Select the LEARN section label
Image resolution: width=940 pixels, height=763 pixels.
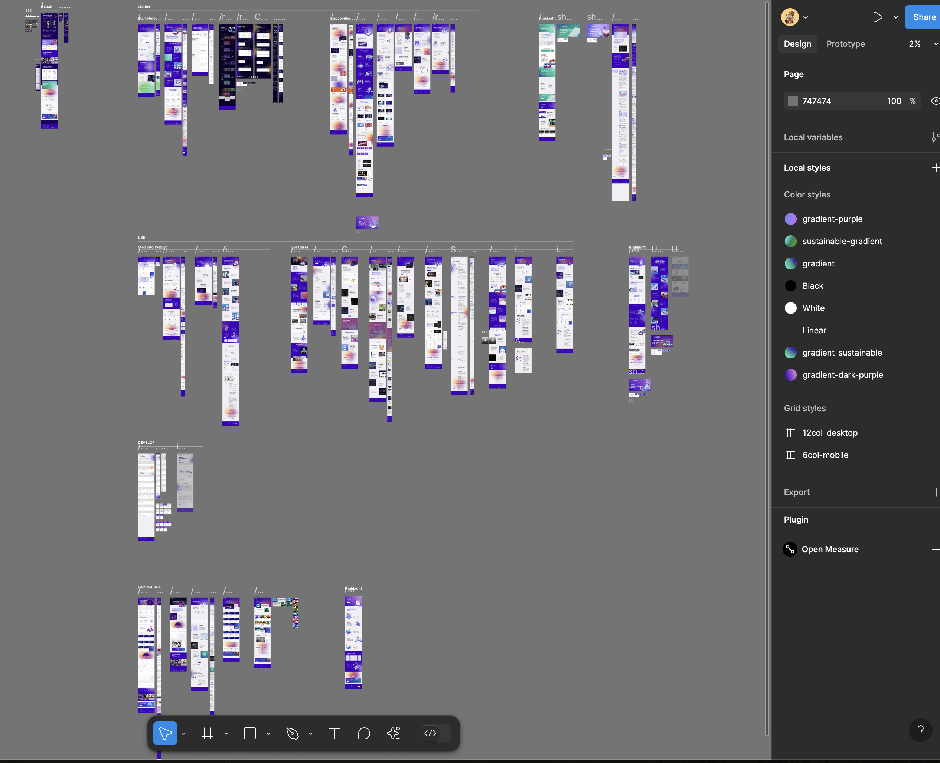[x=144, y=7]
